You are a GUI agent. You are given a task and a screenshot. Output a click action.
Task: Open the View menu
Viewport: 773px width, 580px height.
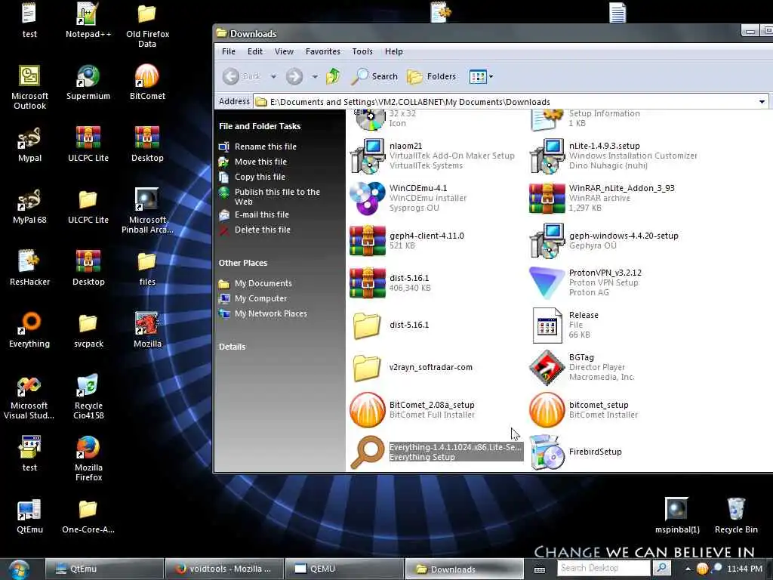point(284,51)
